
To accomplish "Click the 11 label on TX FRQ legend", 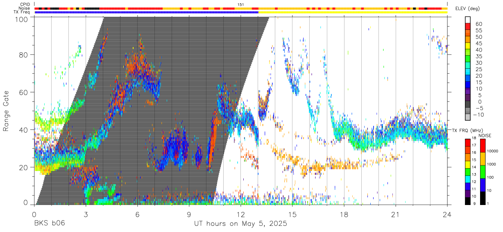I will click(474, 189).
